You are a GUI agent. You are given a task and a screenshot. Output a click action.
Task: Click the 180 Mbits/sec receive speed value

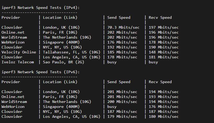click(x=164, y=116)
